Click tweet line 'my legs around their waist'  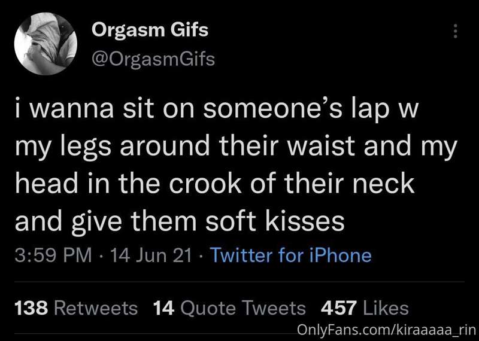point(236,146)
